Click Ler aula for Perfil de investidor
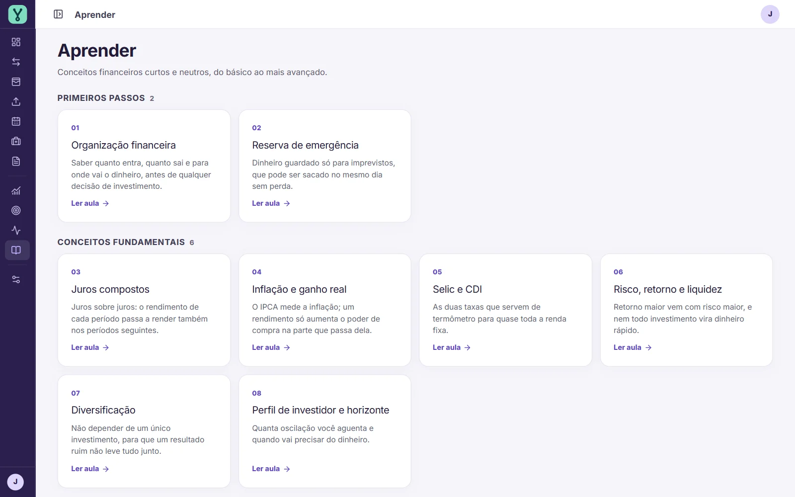The width and height of the screenshot is (795, 497). pos(271,469)
